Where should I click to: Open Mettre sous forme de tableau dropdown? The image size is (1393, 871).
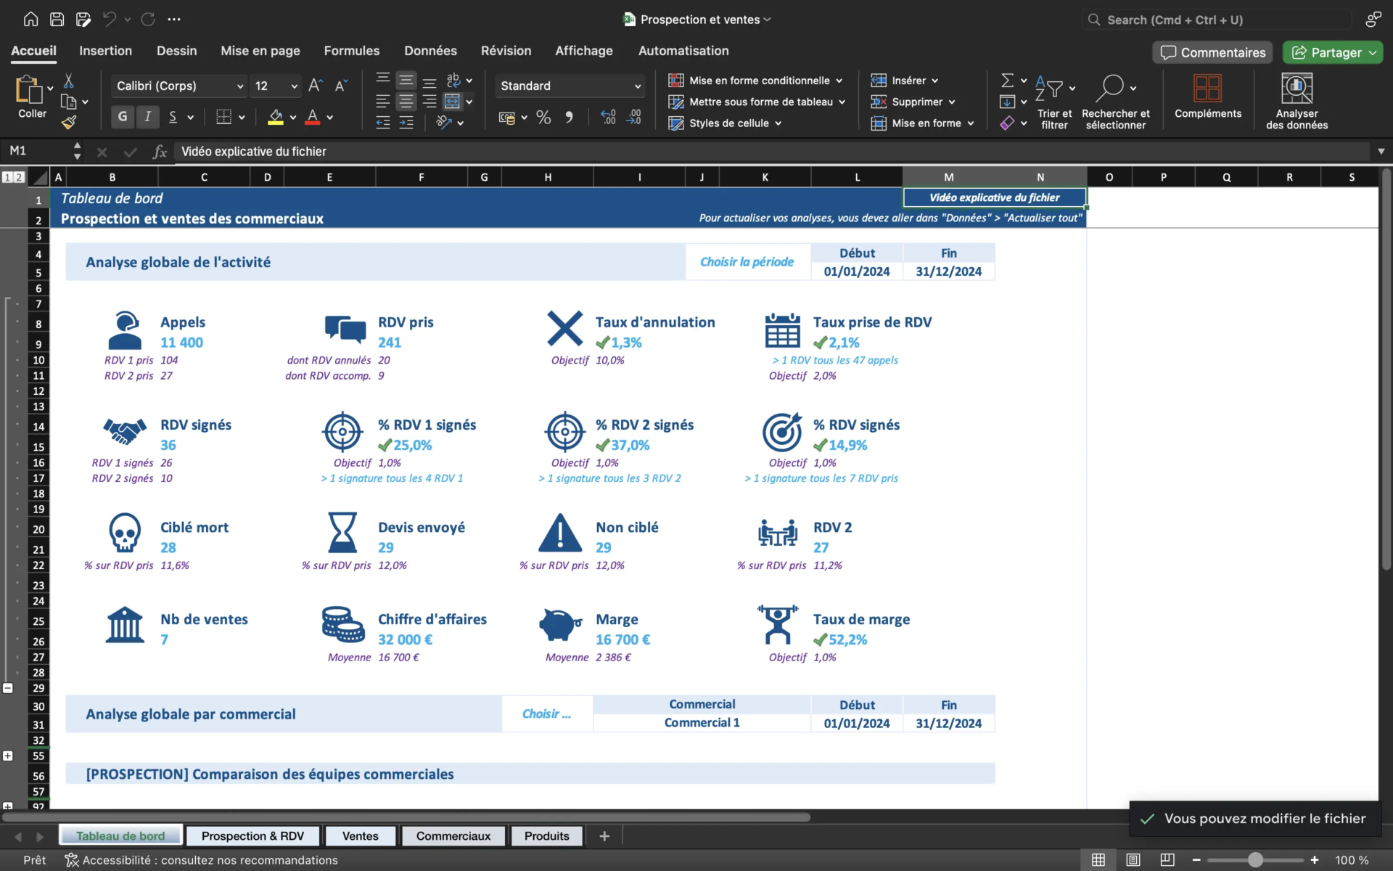coord(757,102)
